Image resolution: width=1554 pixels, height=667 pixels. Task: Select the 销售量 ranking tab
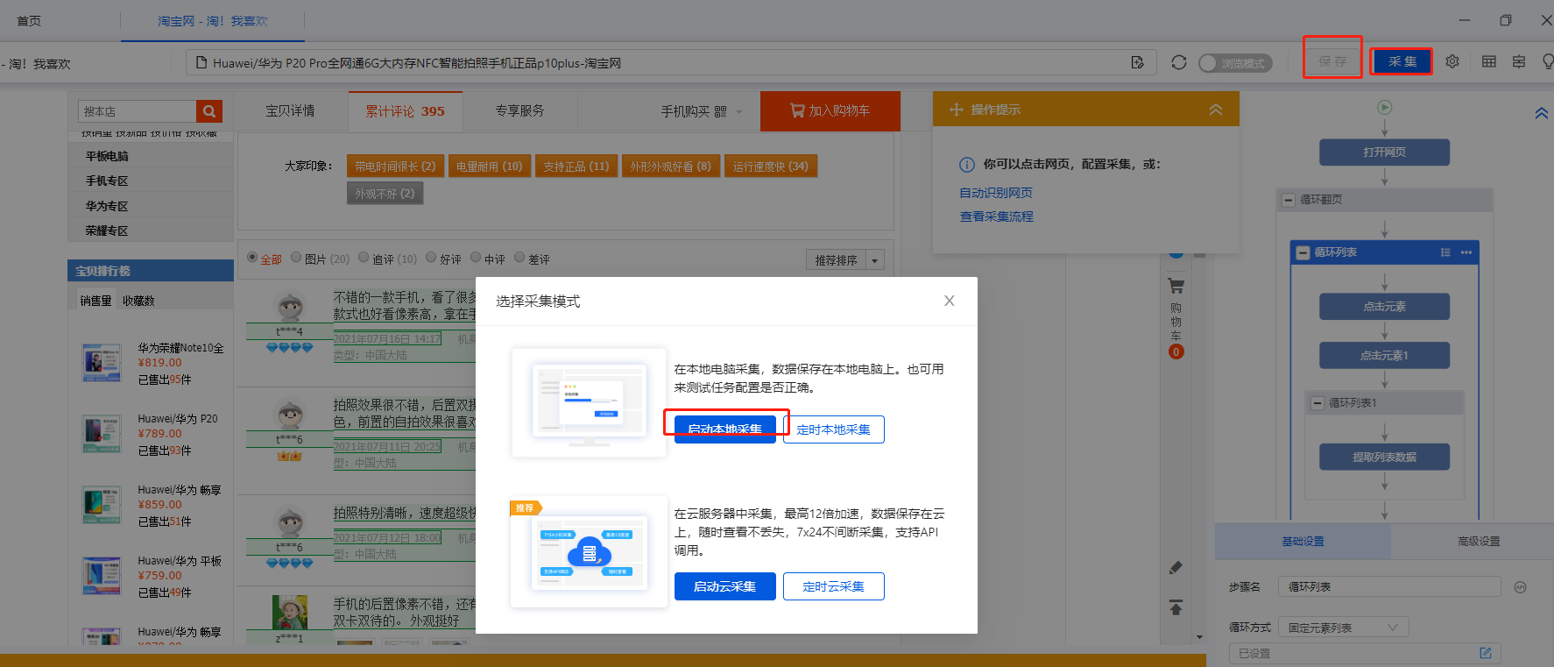pyautogui.click(x=95, y=301)
